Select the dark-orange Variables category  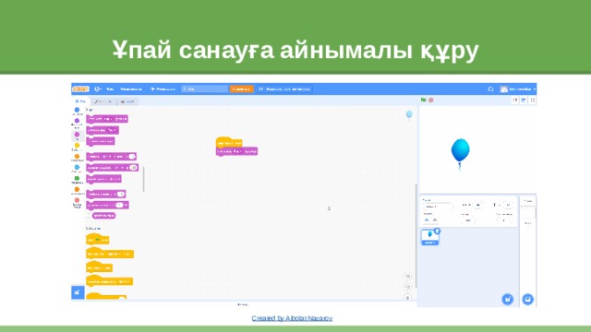[x=77, y=191]
